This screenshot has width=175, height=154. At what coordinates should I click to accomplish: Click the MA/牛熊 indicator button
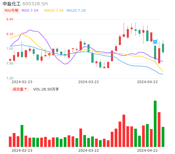(11, 11)
